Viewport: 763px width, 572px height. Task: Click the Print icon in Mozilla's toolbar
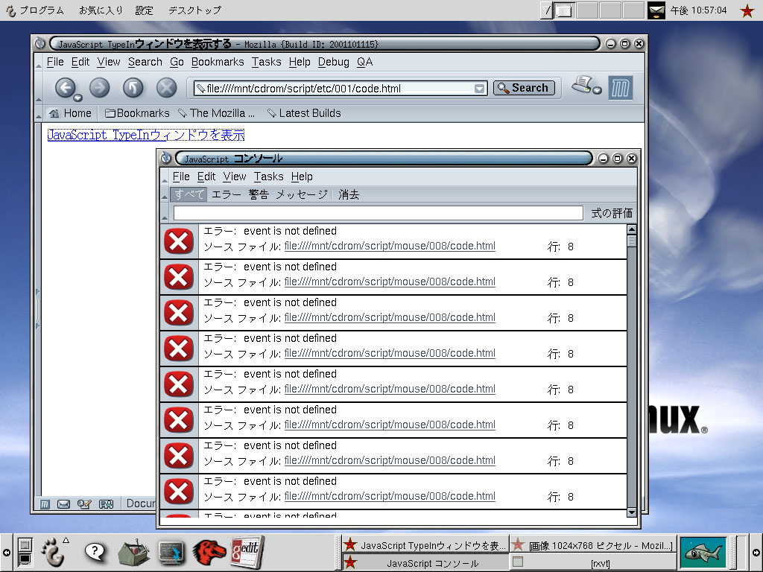click(582, 85)
